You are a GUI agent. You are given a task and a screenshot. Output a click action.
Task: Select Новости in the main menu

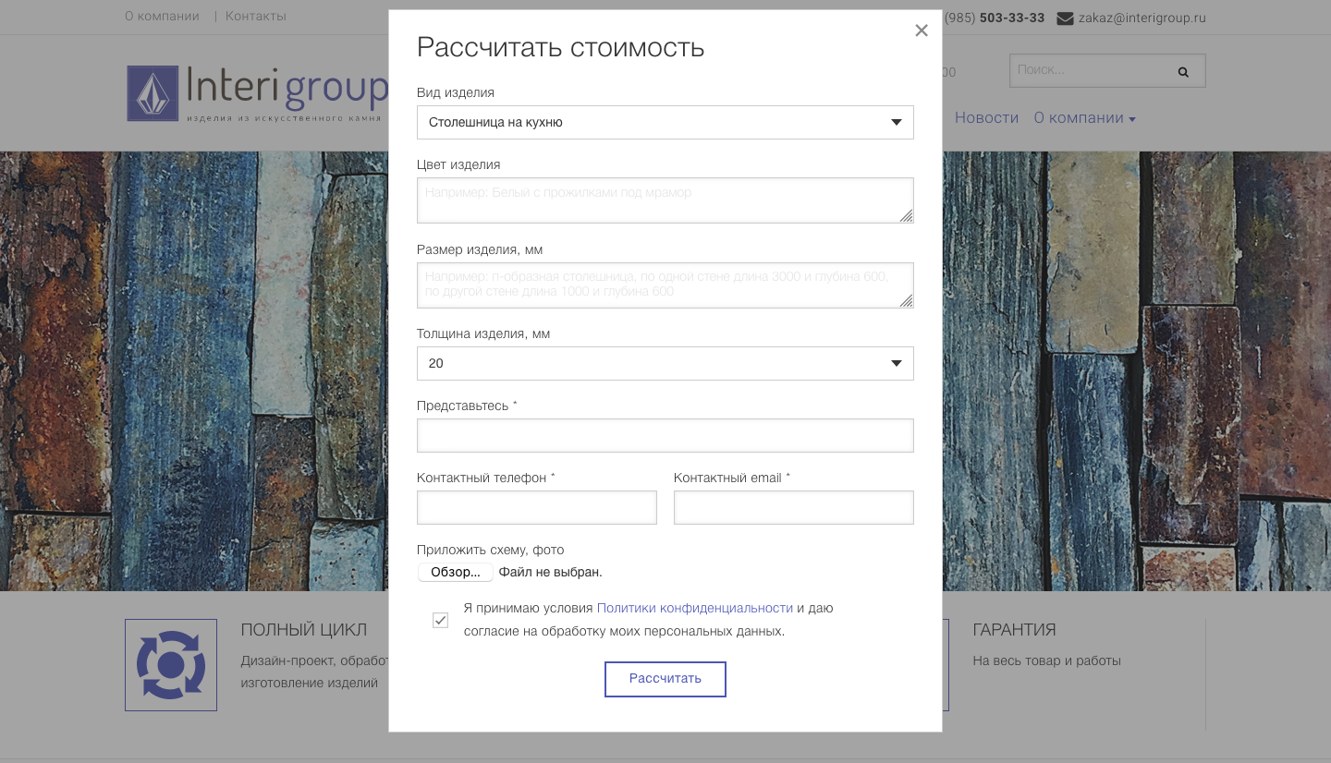point(986,117)
